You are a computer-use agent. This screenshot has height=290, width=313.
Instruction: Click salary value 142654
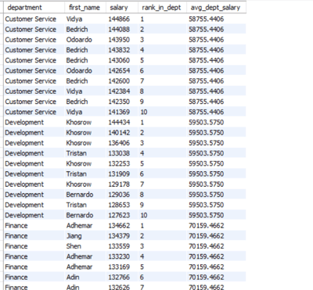click(x=119, y=70)
